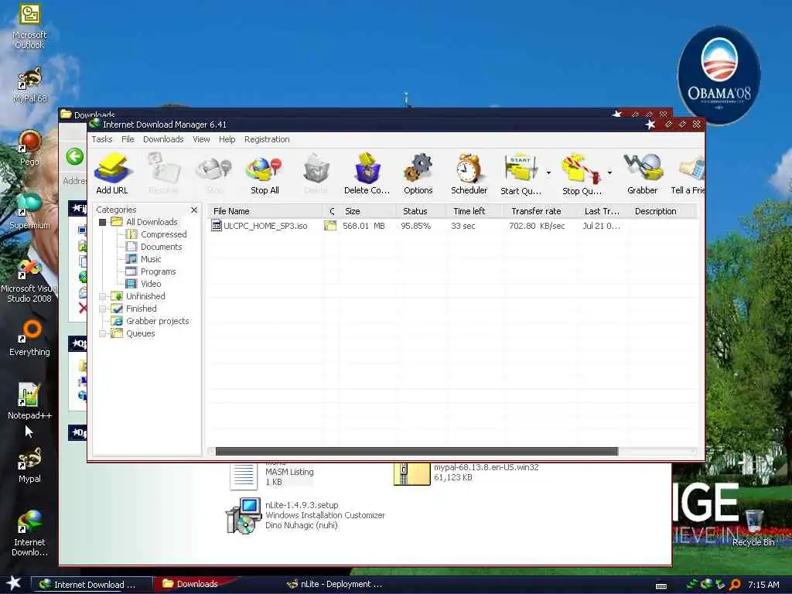Image resolution: width=792 pixels, height=594 pixels.
Task: Select Music category
Action: coord(144,259)
